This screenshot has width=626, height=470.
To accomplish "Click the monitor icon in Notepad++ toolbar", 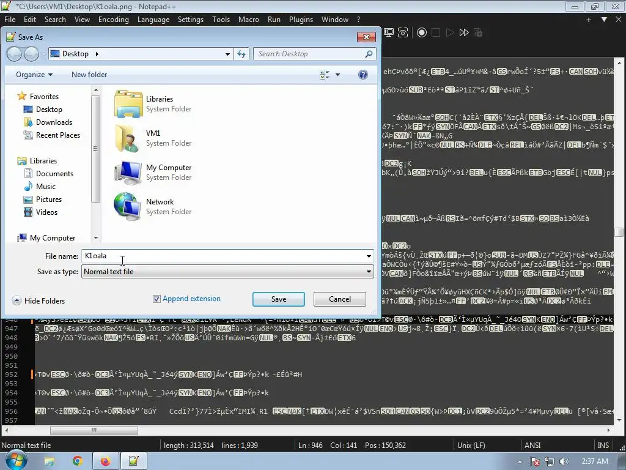I will 389,33.
